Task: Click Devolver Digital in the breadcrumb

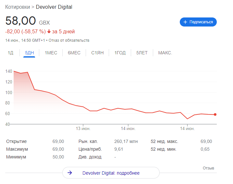Action: coord(54,7)
